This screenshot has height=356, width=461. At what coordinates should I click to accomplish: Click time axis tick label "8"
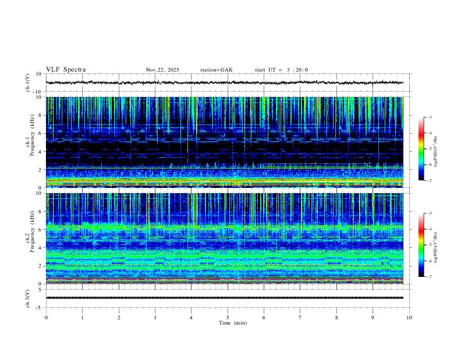click(x=336, y=318)
